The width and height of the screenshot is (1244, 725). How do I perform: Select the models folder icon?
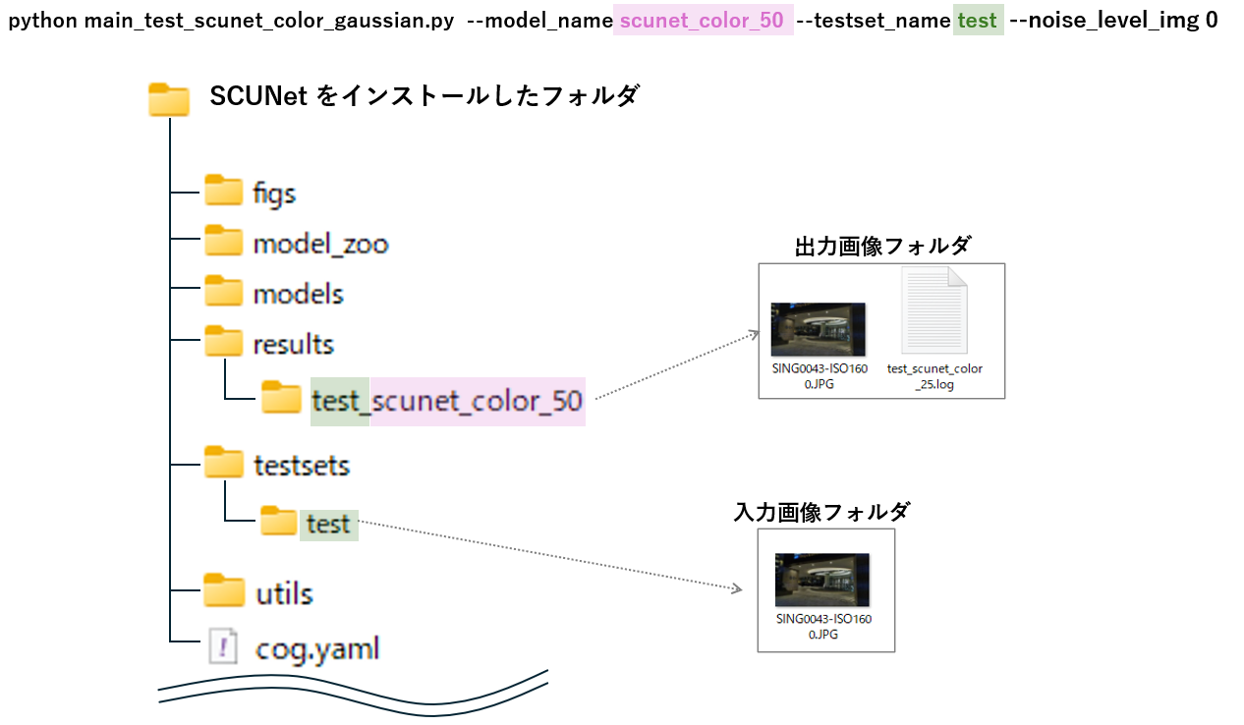222,292
